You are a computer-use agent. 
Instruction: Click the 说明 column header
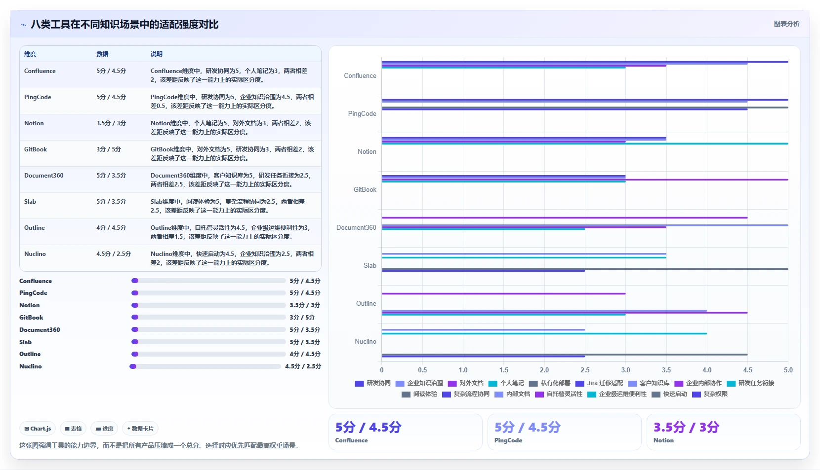pos(157,54)
